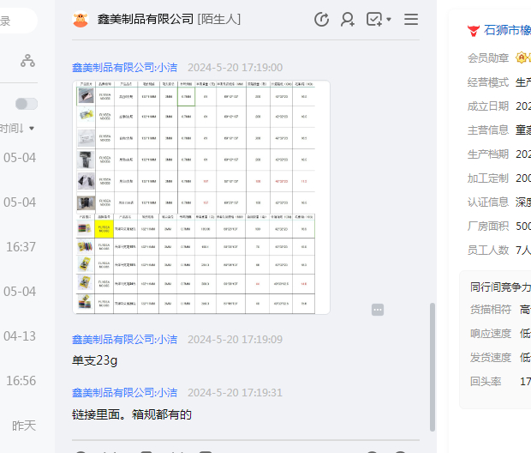
Task: Select the 昨天 conversation entry
Action: 24,426
